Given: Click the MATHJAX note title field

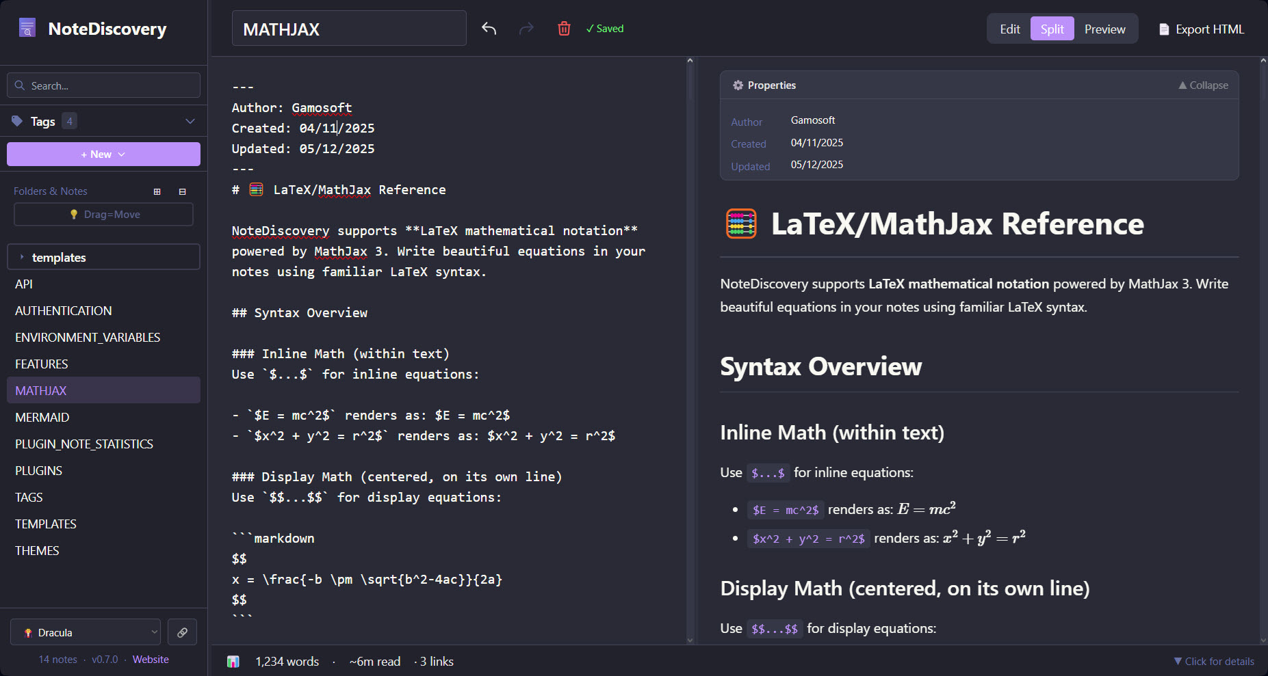Looking at the screenshot, I should tap(349, 29).
